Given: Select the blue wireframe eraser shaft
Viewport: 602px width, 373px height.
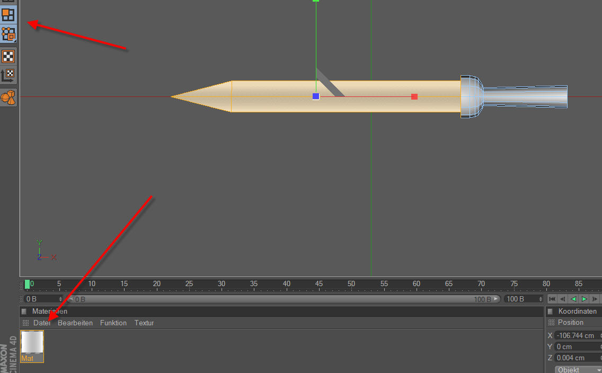Looking at the screenshot, I should point(525,96).
